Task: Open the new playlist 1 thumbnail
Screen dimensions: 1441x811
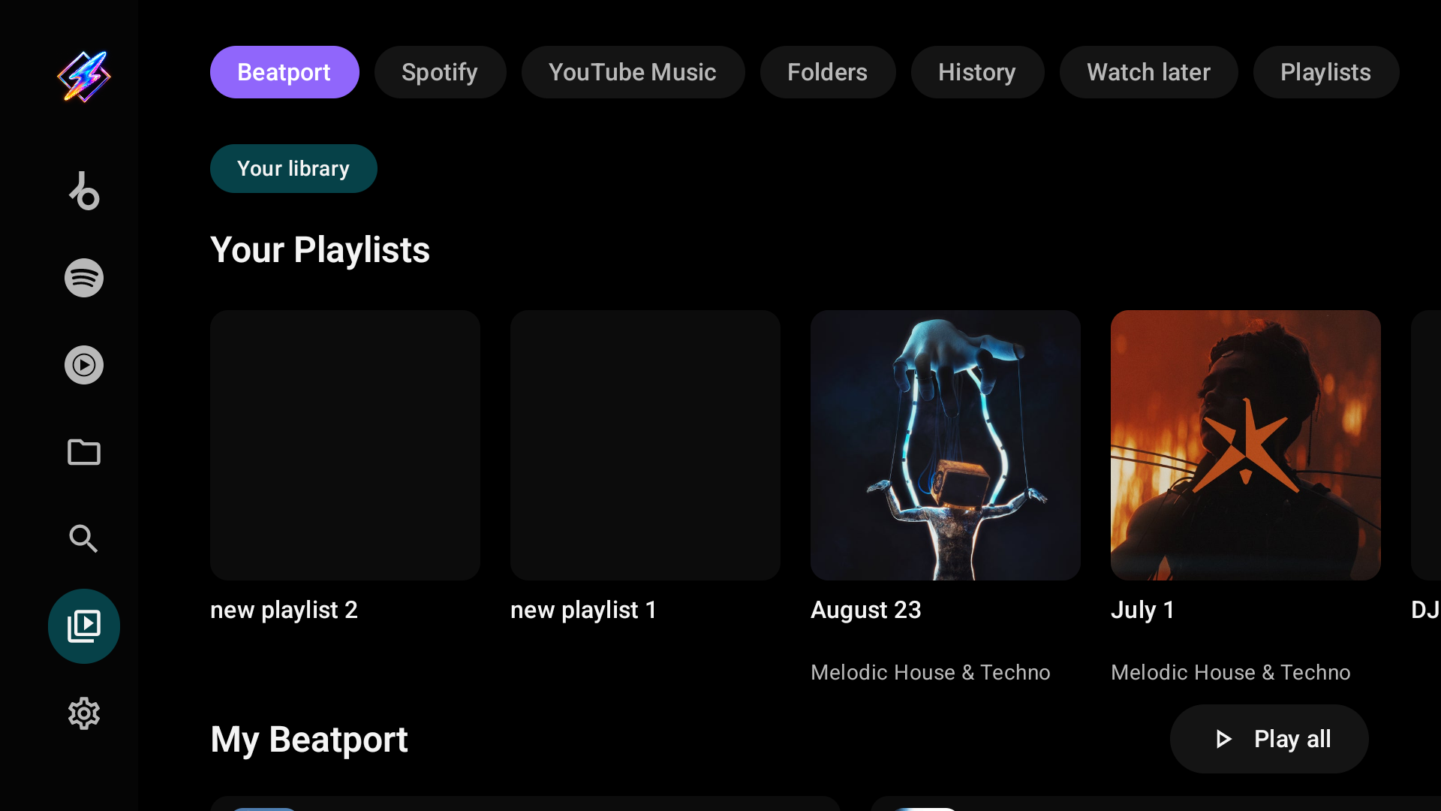Action: click(x=645, y=445)
